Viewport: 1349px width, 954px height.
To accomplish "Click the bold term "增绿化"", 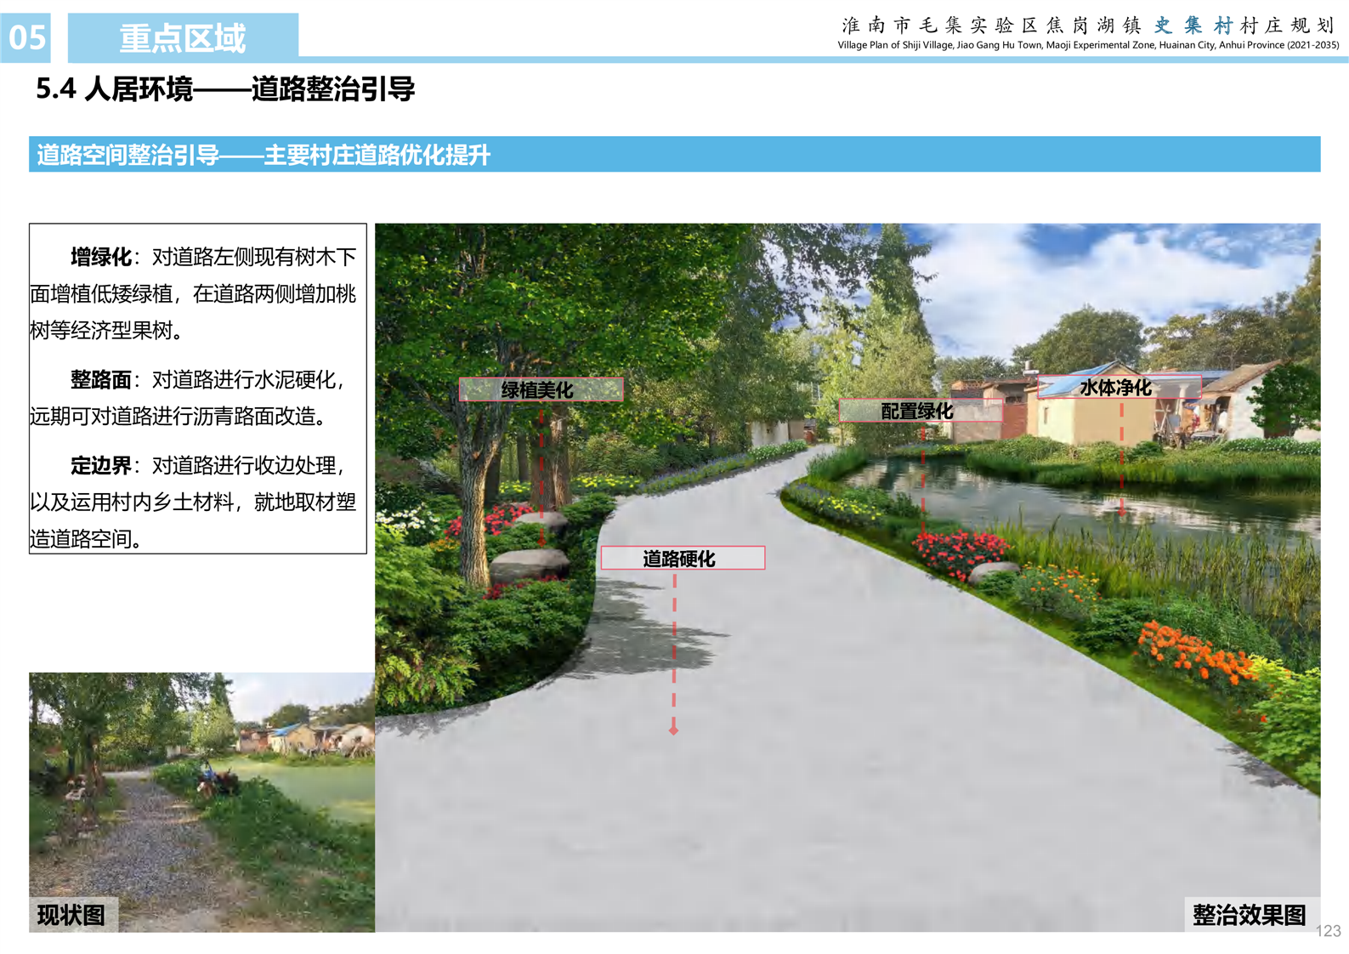I will click(x=100, y=257).
